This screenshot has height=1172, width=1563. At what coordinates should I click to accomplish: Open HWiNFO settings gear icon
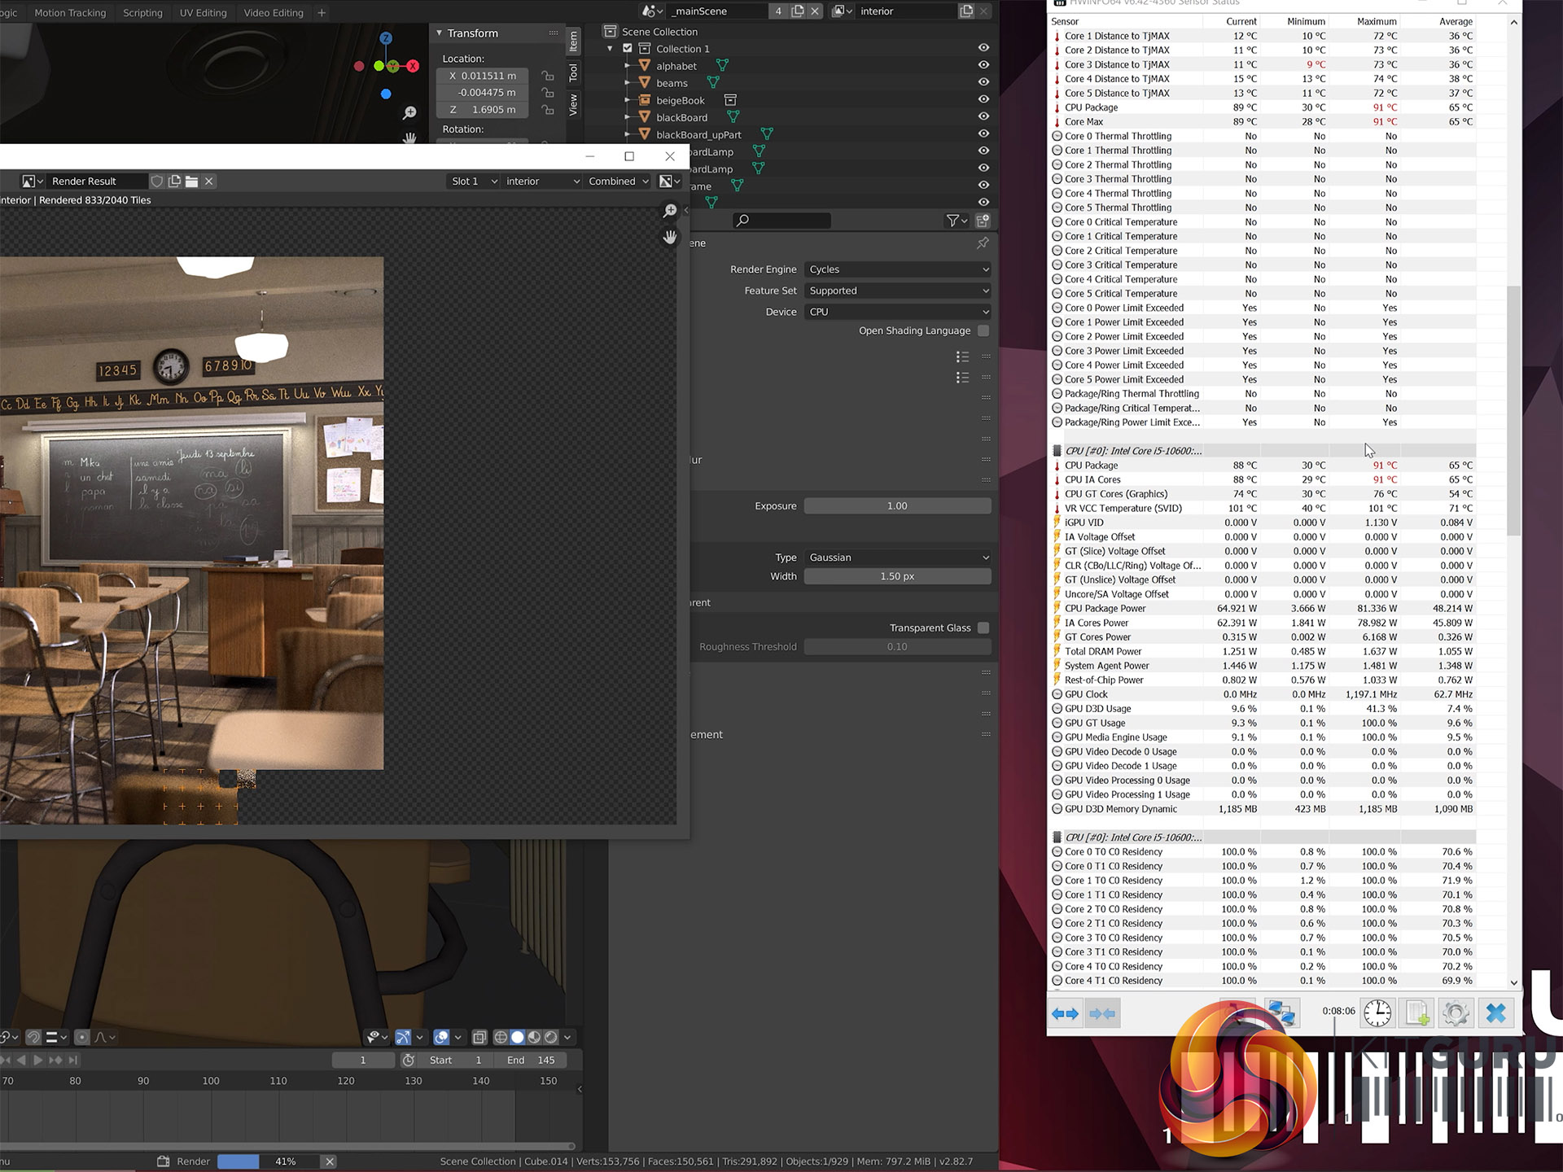1456,1013
